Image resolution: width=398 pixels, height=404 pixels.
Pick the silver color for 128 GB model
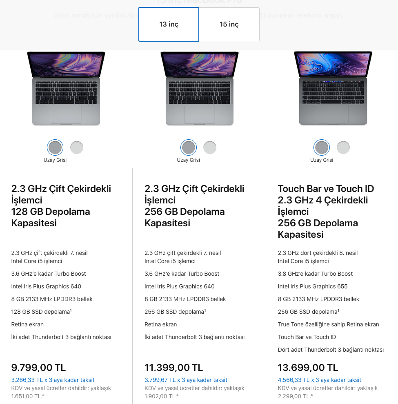point(77,147)
